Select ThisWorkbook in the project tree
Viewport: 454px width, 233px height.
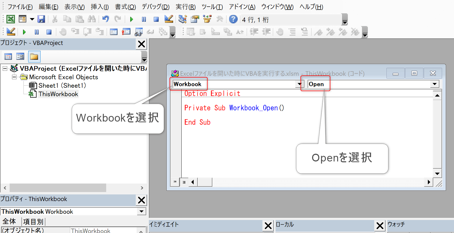click(58, 94)
